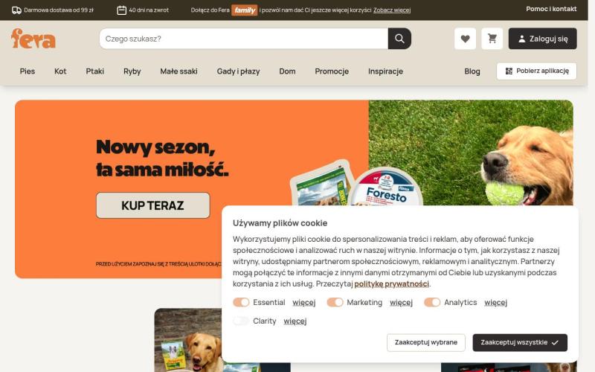Toggle the Essential cookie switch
Viewport: 595px width, 372px height.
[241, 302]
